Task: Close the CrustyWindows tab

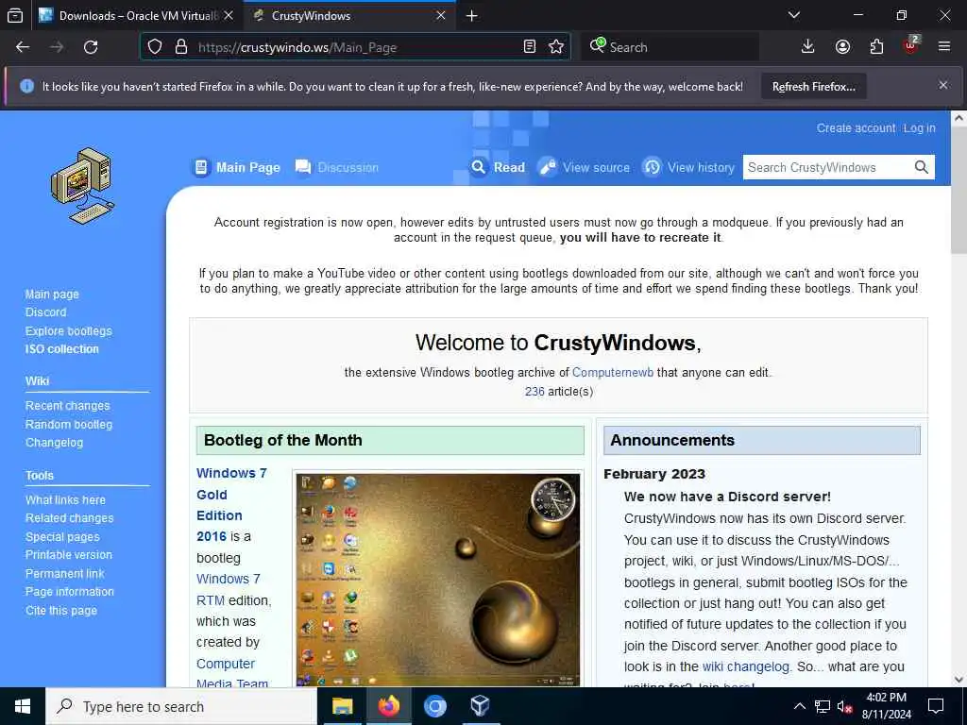Action: point(440,15)
